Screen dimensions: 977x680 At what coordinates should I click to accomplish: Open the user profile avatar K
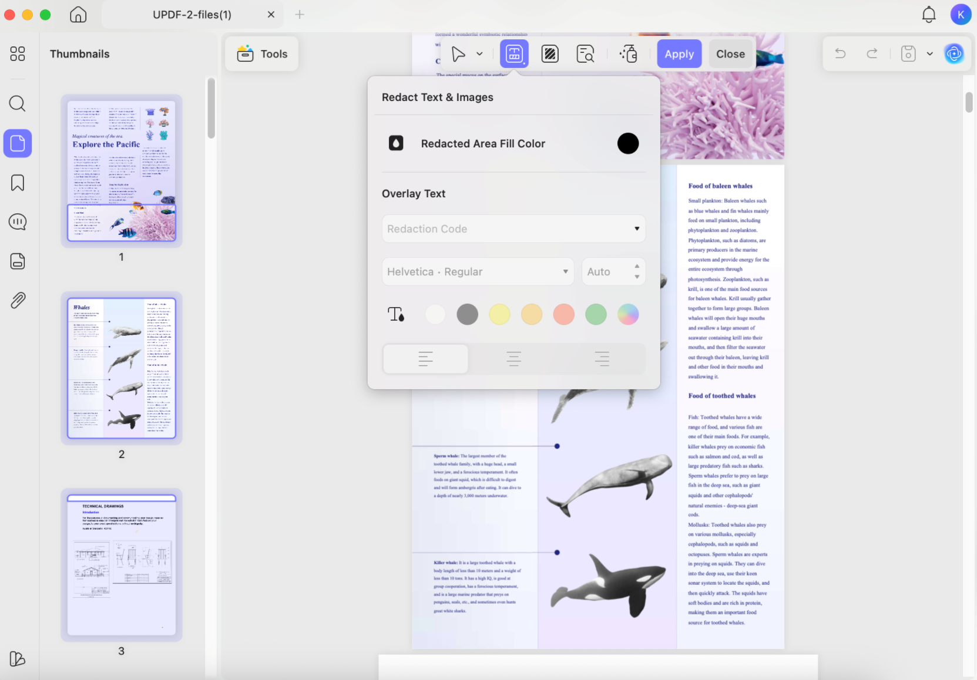coord(961,15)
